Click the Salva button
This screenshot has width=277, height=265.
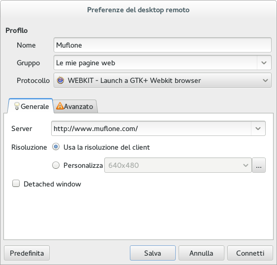(x=153, y=253)
